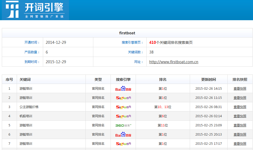
Task: Click the 序号 column header
Action: (x=9, y=79)
